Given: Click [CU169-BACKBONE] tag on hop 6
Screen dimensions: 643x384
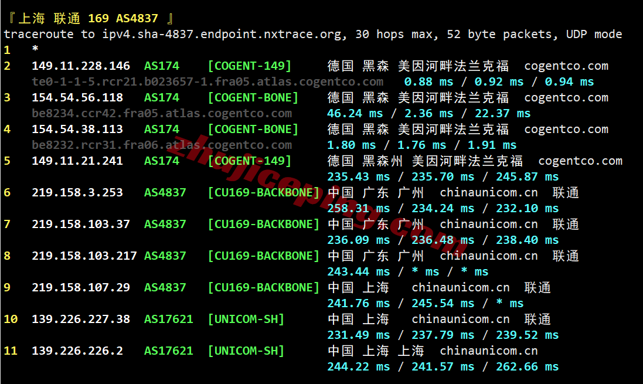Looking at the screenshot, I should point(263,192).
